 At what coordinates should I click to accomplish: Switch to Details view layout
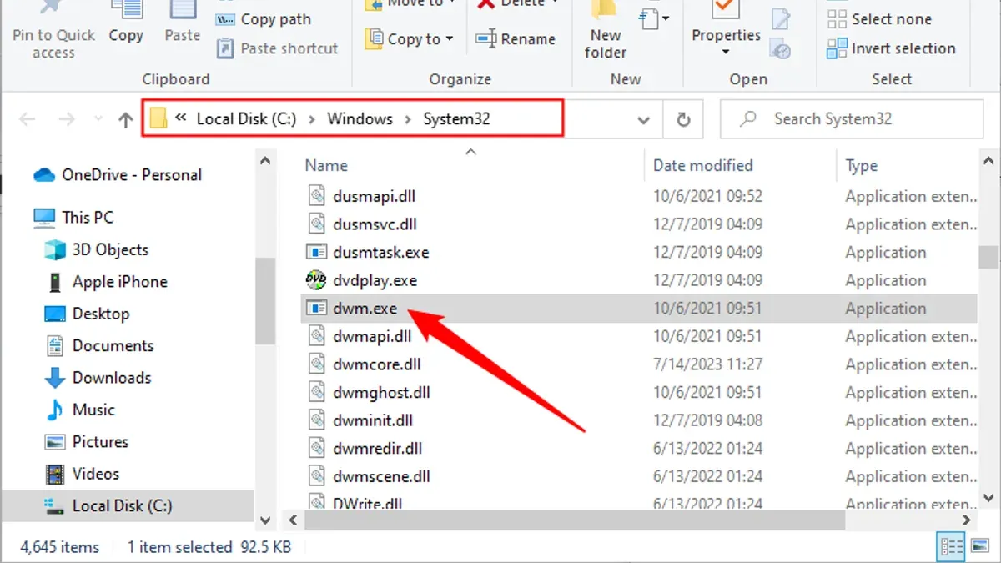952,547
